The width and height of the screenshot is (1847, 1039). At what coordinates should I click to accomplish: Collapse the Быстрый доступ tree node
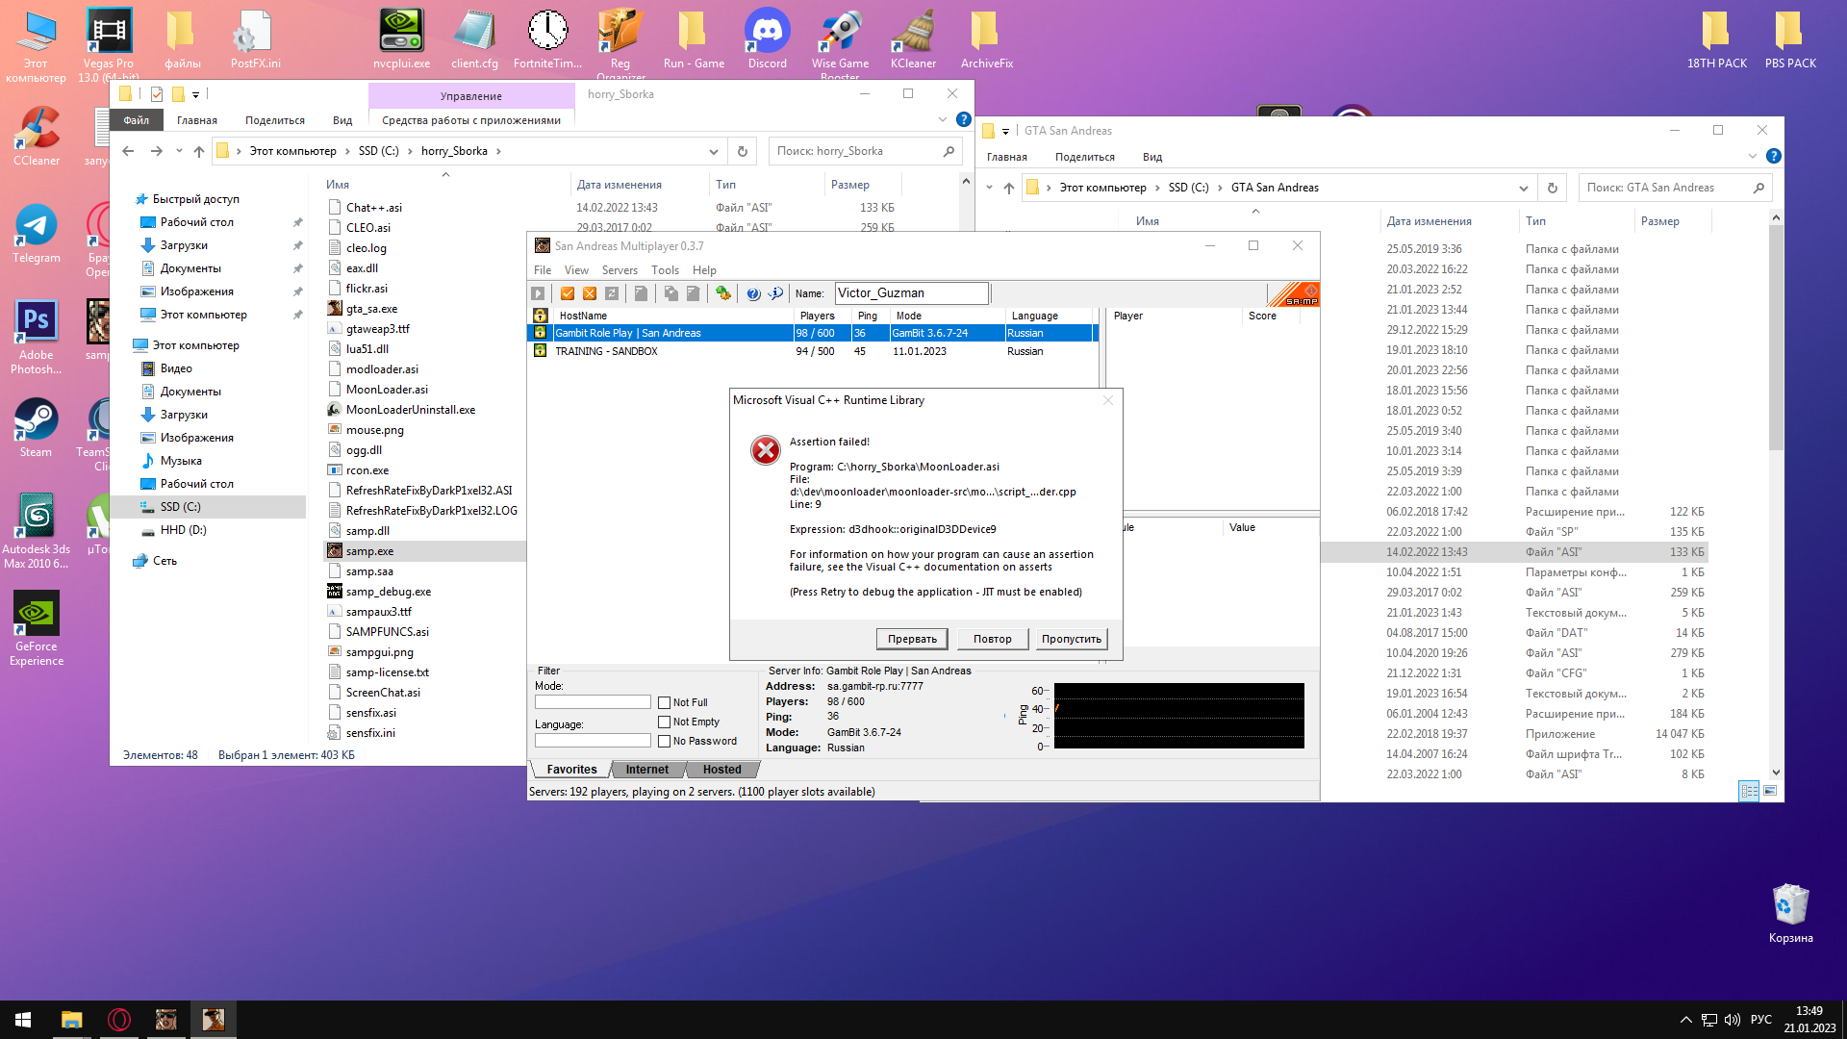(x=124, y=199)
